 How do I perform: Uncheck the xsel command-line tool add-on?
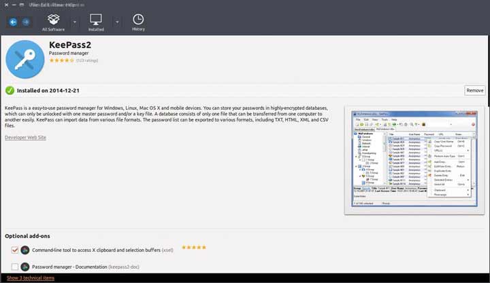pyautogui.click(x=15, y=250)
